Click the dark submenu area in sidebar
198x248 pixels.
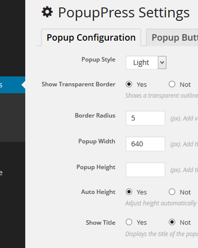click(12, 118)
